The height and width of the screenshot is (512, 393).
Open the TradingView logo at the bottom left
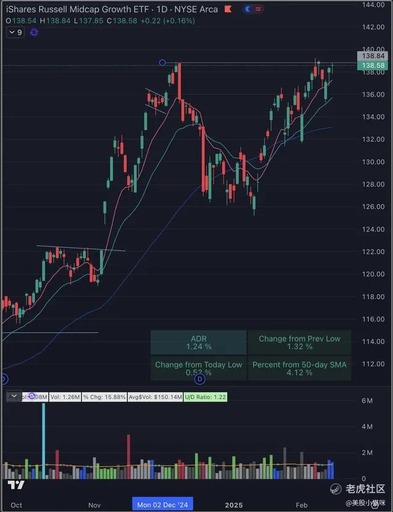(16, 485)
